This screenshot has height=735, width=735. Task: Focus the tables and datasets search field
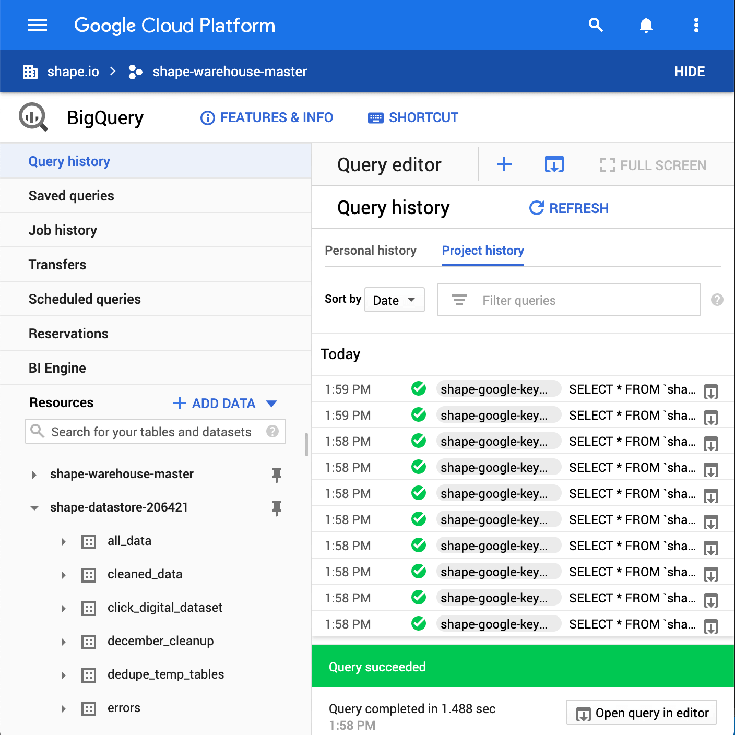156,431
